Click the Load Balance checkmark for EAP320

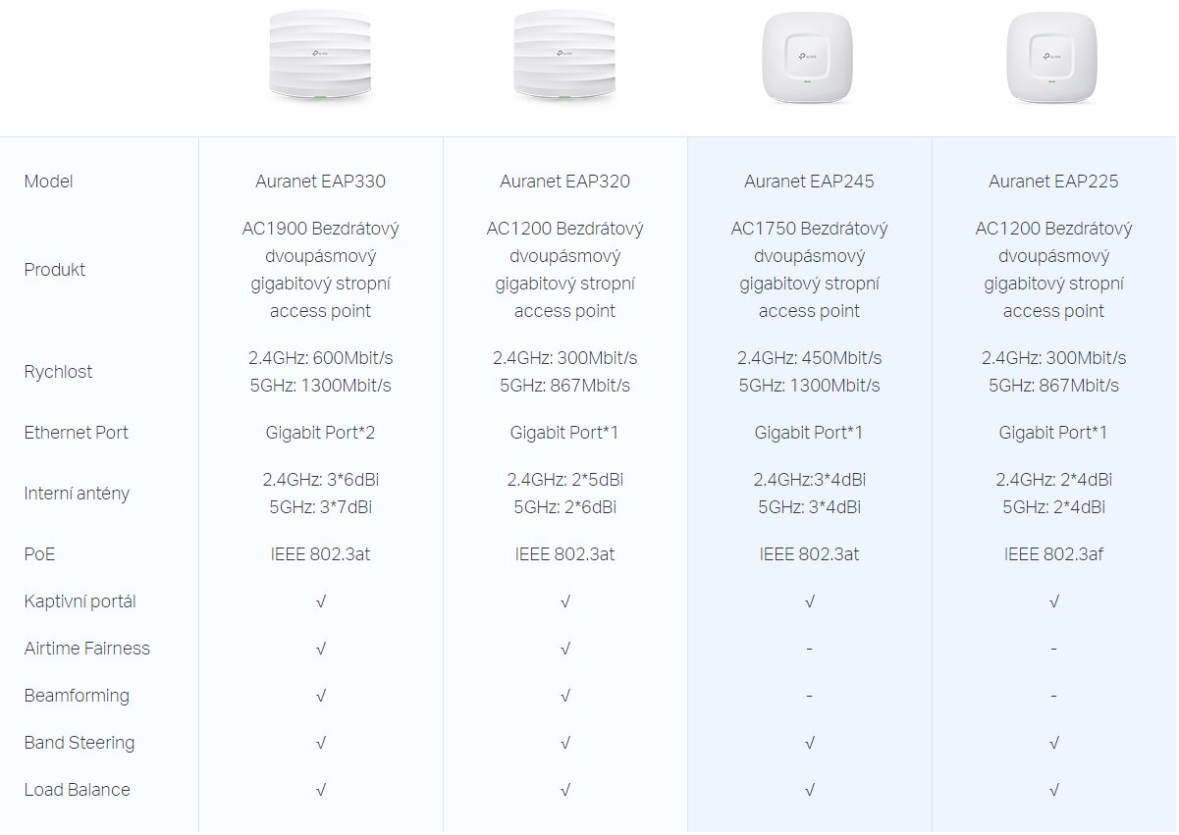tap(565, 790)
